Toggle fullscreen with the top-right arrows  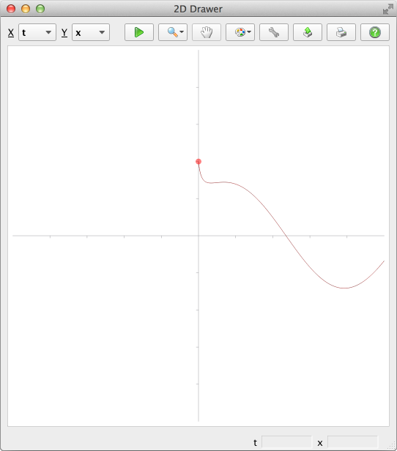pyautogui.click(x=387, y=9)
